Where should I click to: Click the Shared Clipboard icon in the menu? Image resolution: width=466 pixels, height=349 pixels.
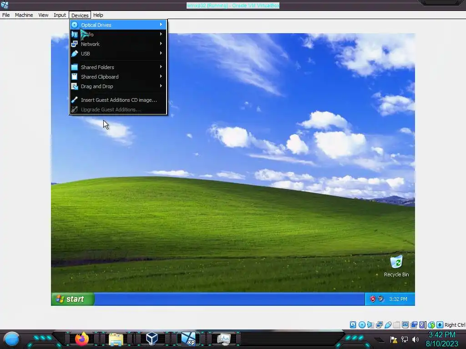75,76
